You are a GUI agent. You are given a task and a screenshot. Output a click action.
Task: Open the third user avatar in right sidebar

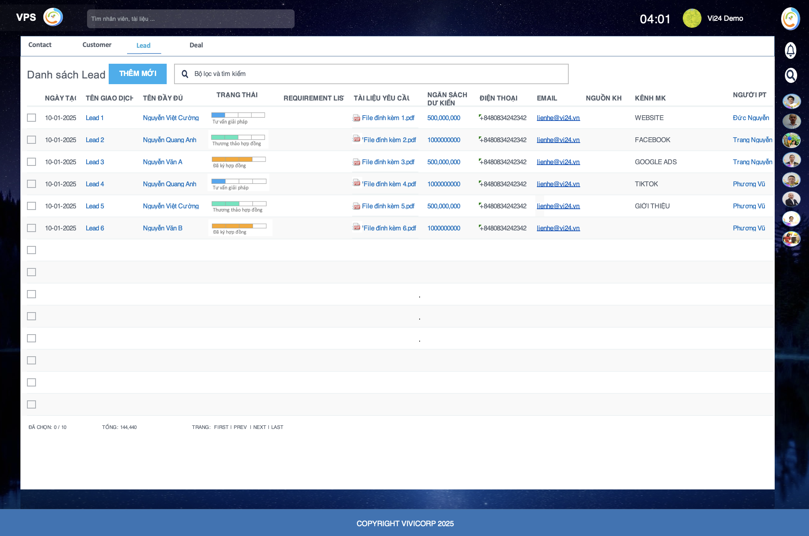coord(791,141)
